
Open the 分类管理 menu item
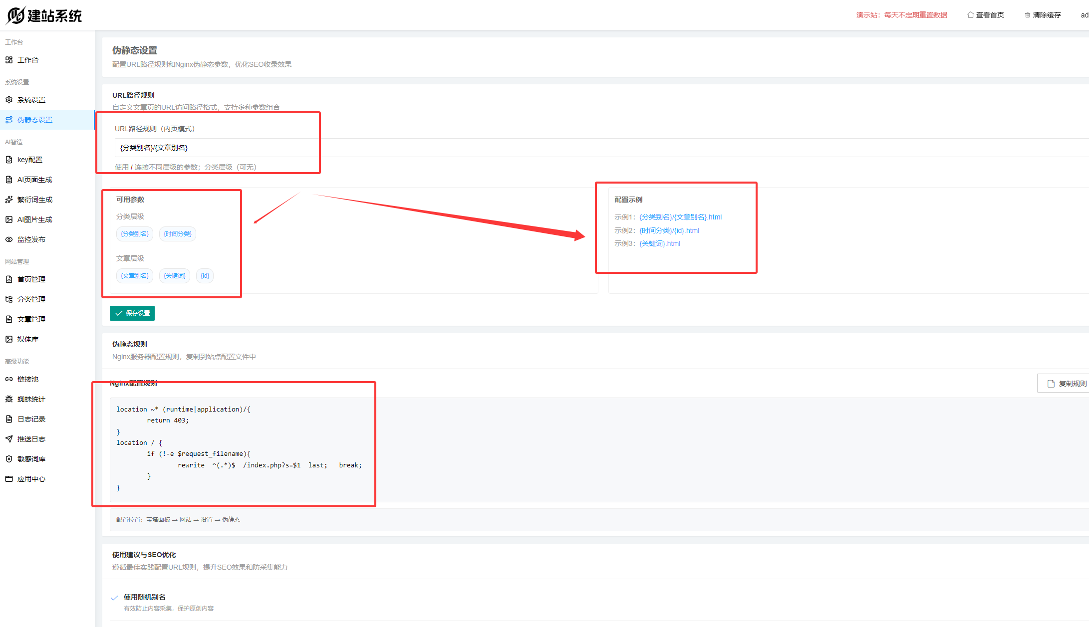pos(31,299)
